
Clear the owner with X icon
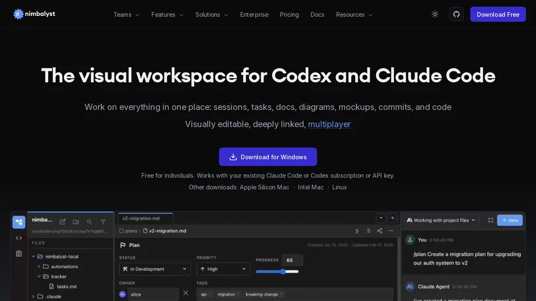186,293
